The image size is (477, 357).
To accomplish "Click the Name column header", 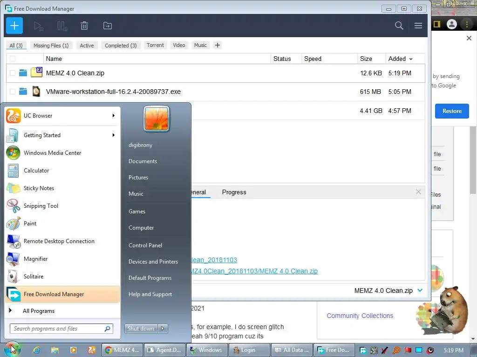I will click(x=157, y=59).
